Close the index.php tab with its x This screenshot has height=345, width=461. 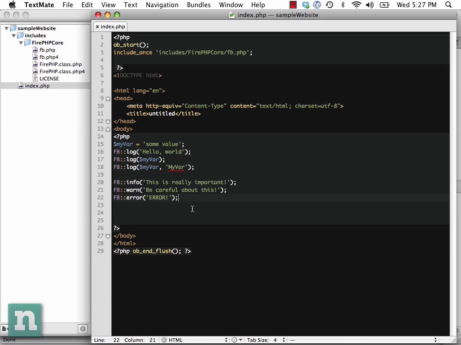click(97, 27)
